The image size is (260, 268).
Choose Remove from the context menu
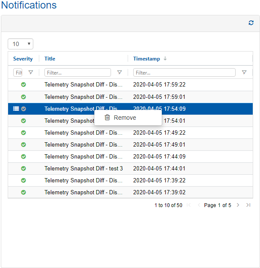click(125, 118)
